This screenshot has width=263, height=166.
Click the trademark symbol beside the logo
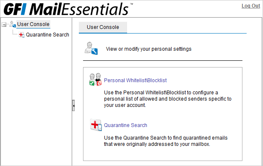point(132,4)
